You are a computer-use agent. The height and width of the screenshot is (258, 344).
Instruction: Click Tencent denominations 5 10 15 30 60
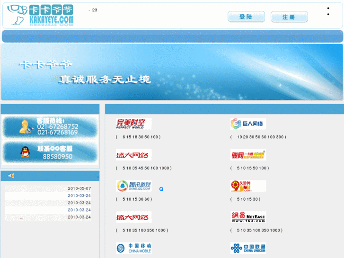tap(134, 199)
